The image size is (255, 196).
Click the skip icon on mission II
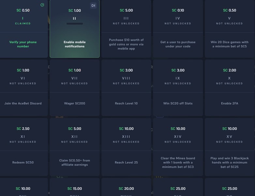[93, 6]
